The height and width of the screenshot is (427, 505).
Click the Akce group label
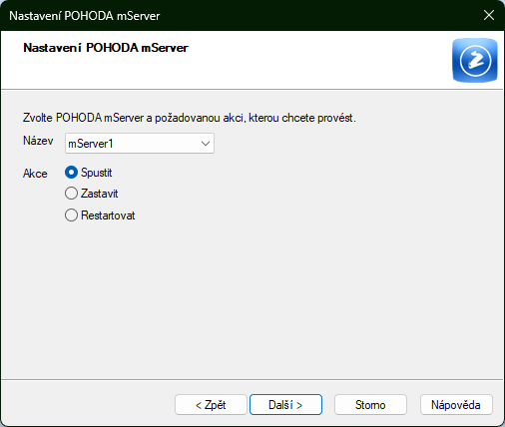35,174
